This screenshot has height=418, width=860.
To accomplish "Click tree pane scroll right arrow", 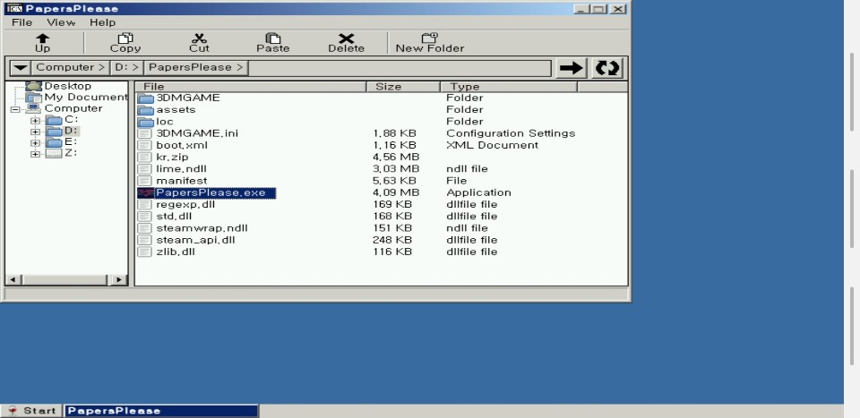I will 118,280.
